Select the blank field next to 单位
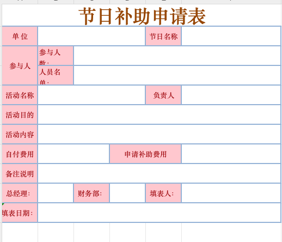This screenshot has width=282, height=242. (91, 36)
